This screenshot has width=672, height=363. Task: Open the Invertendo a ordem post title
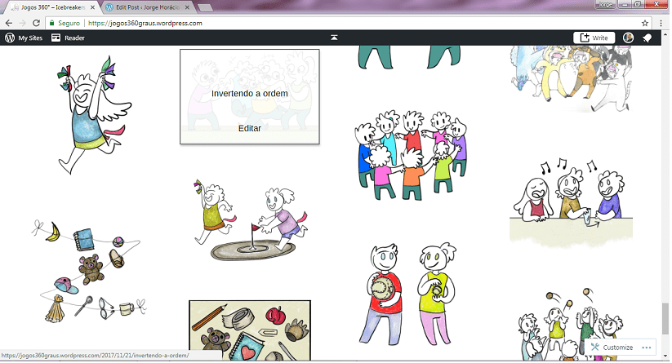[x=249, y=93]
